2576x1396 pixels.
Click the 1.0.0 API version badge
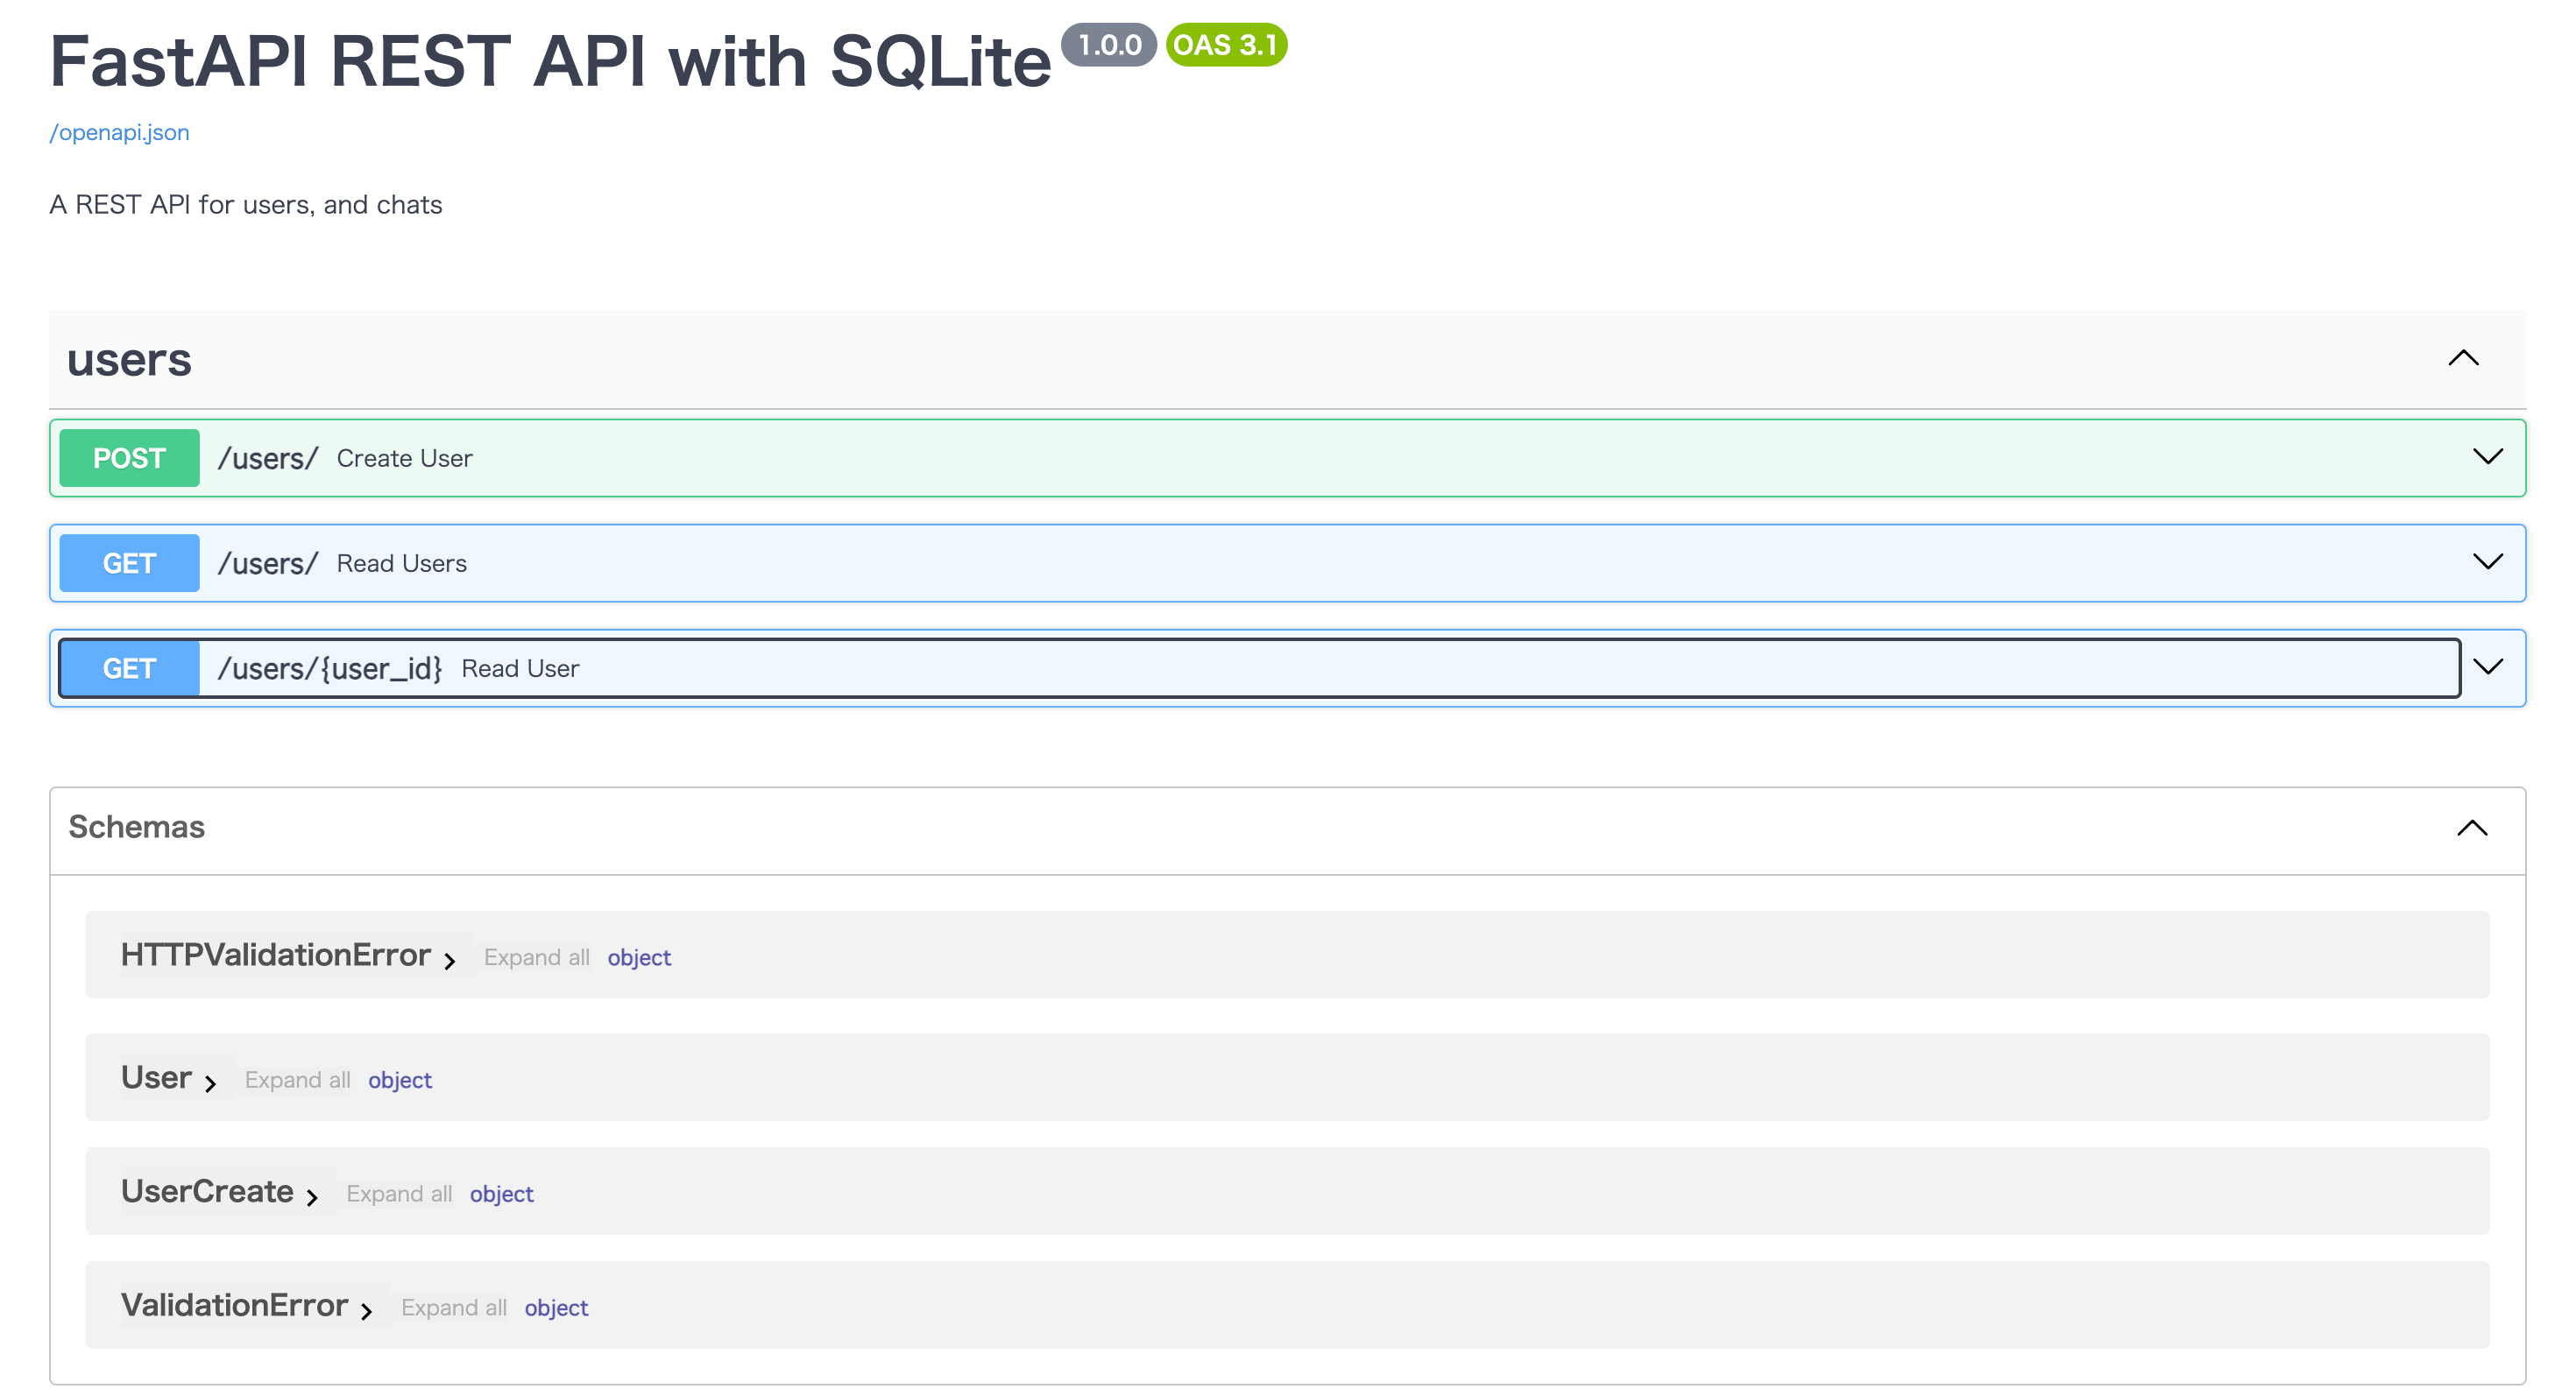(1108, 45)
